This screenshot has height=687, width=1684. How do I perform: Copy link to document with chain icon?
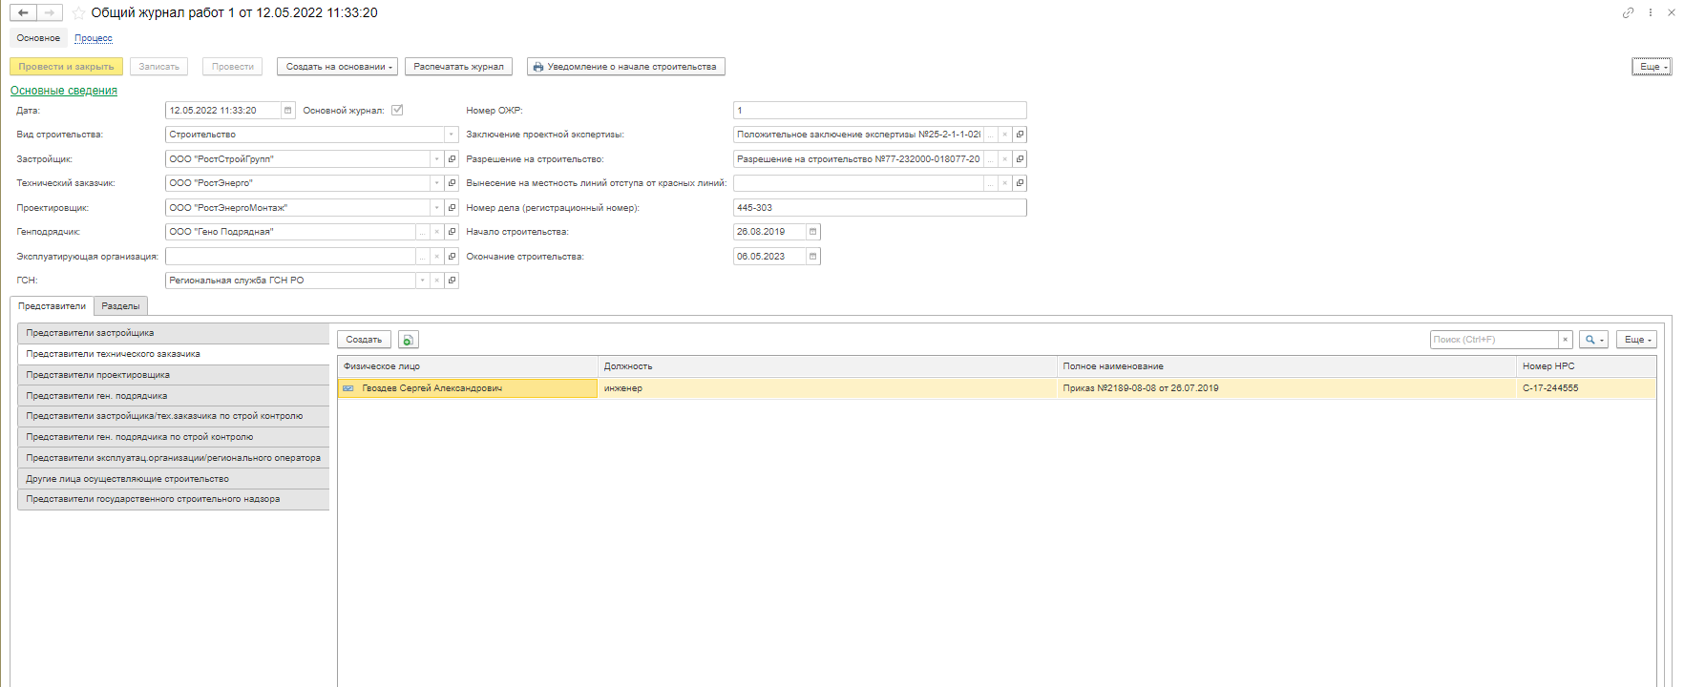[1628, 12]
